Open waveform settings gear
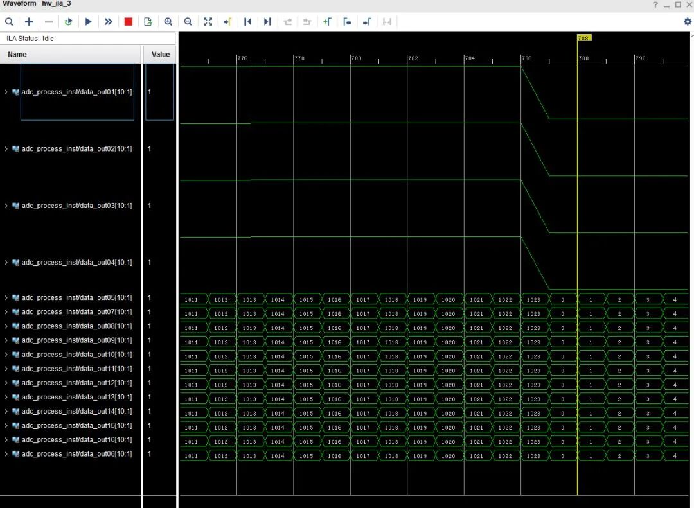This screenshot has height=508, width=694. click(x=687, y=22)
